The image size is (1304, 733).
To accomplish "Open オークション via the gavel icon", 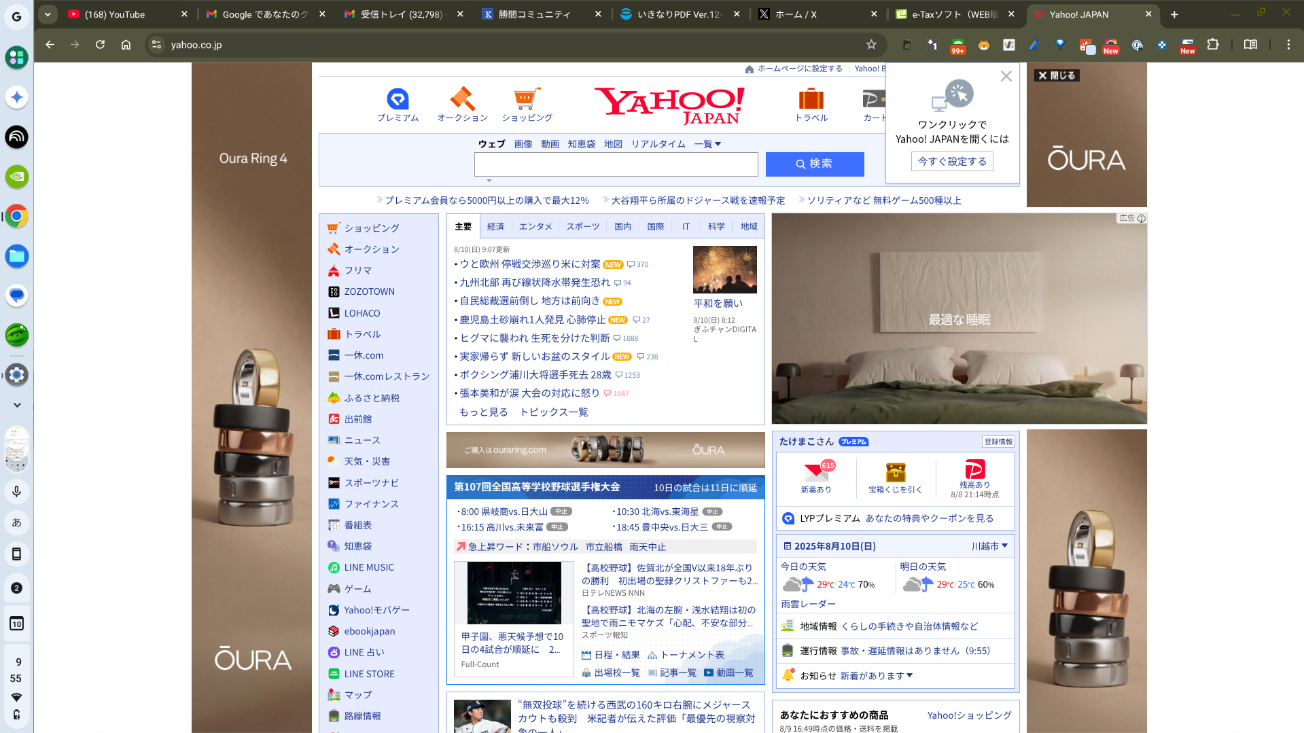I will [462, 100].
